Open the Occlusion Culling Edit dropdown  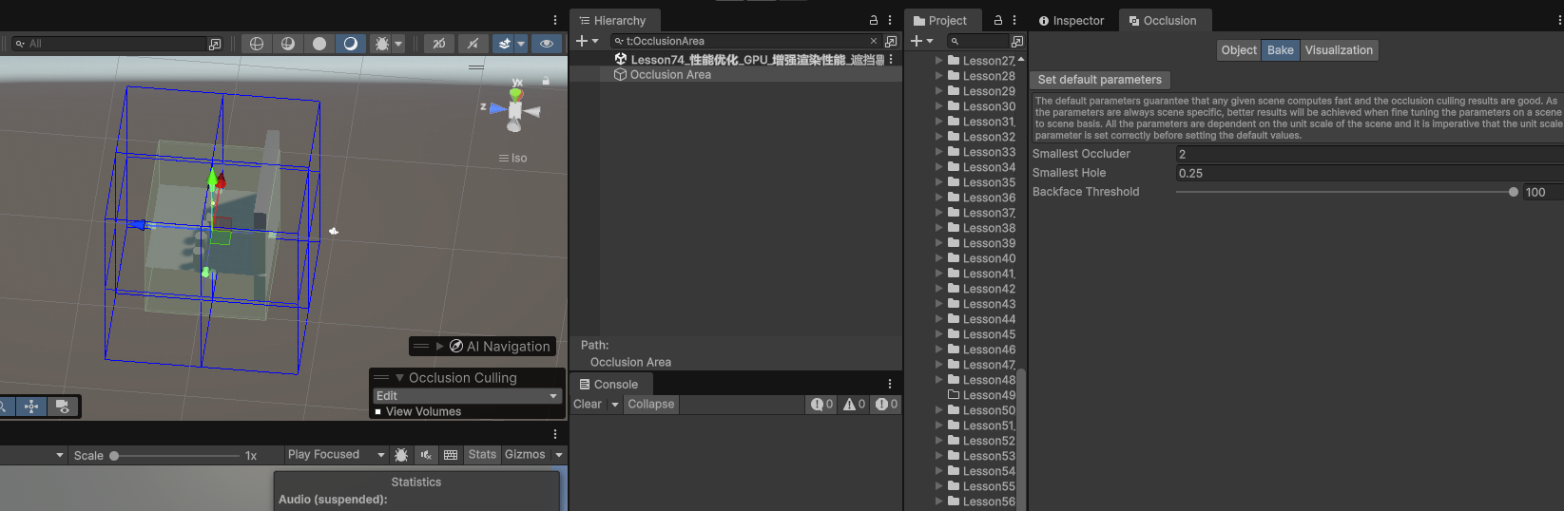468,396
